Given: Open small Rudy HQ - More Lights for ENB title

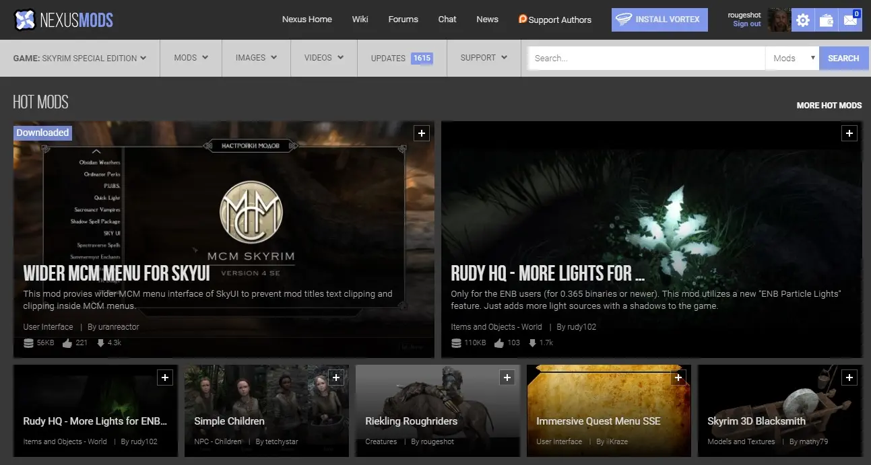Looking at the screenshot, I should pyautogui.click(x=95, y=421).
